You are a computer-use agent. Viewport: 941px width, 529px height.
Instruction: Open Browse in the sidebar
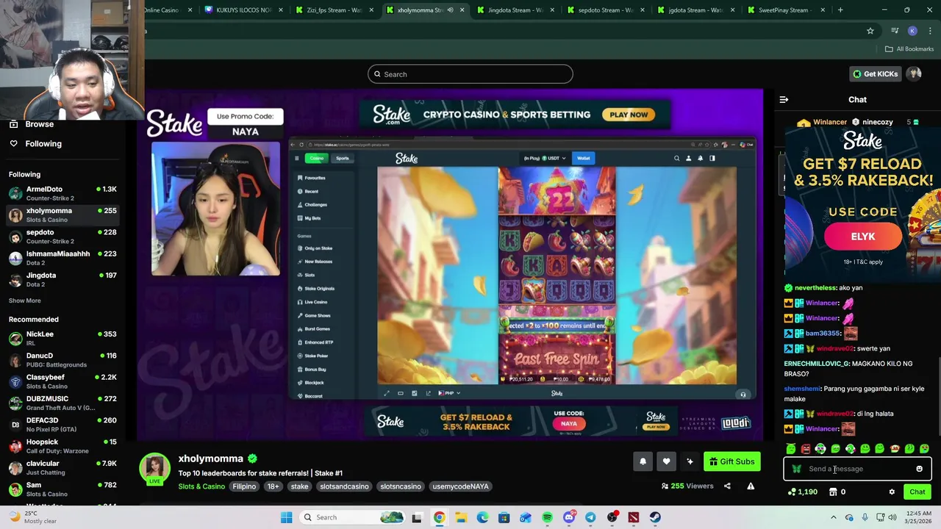39,124
